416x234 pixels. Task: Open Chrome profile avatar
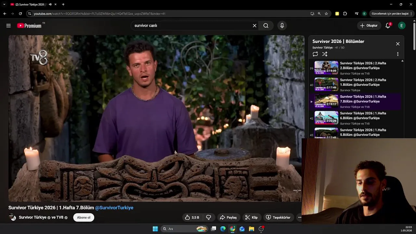click(x=364, y=14)
